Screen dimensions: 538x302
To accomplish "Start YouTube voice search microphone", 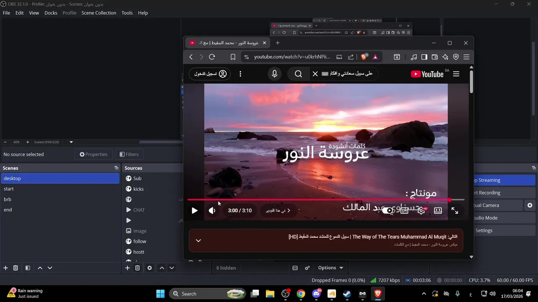I will pos(274,74).
